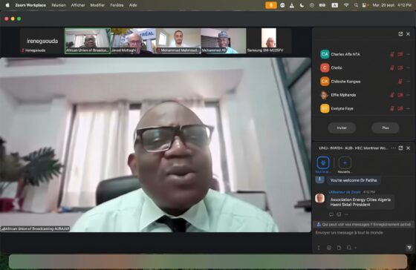
Task: Open more options for Chelbi participant
Action: [408, 67]
